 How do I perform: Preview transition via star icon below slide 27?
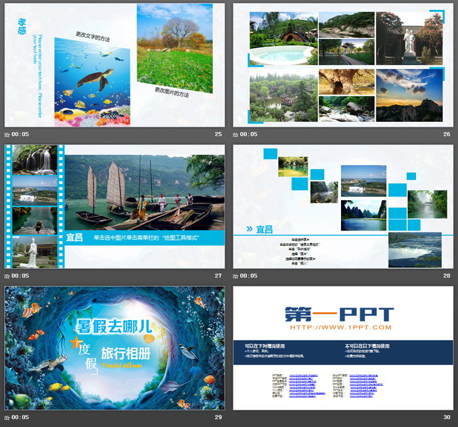click(x=7, y=276)
